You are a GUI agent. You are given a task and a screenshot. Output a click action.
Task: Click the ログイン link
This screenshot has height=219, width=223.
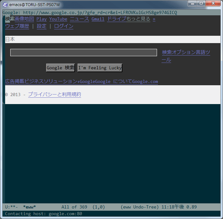63,26
